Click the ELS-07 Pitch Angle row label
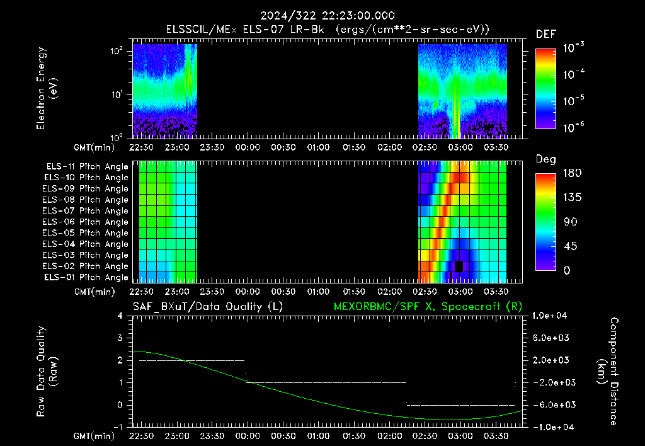The image size is (645, 446). pyautogui.click(x=86, y=210)
